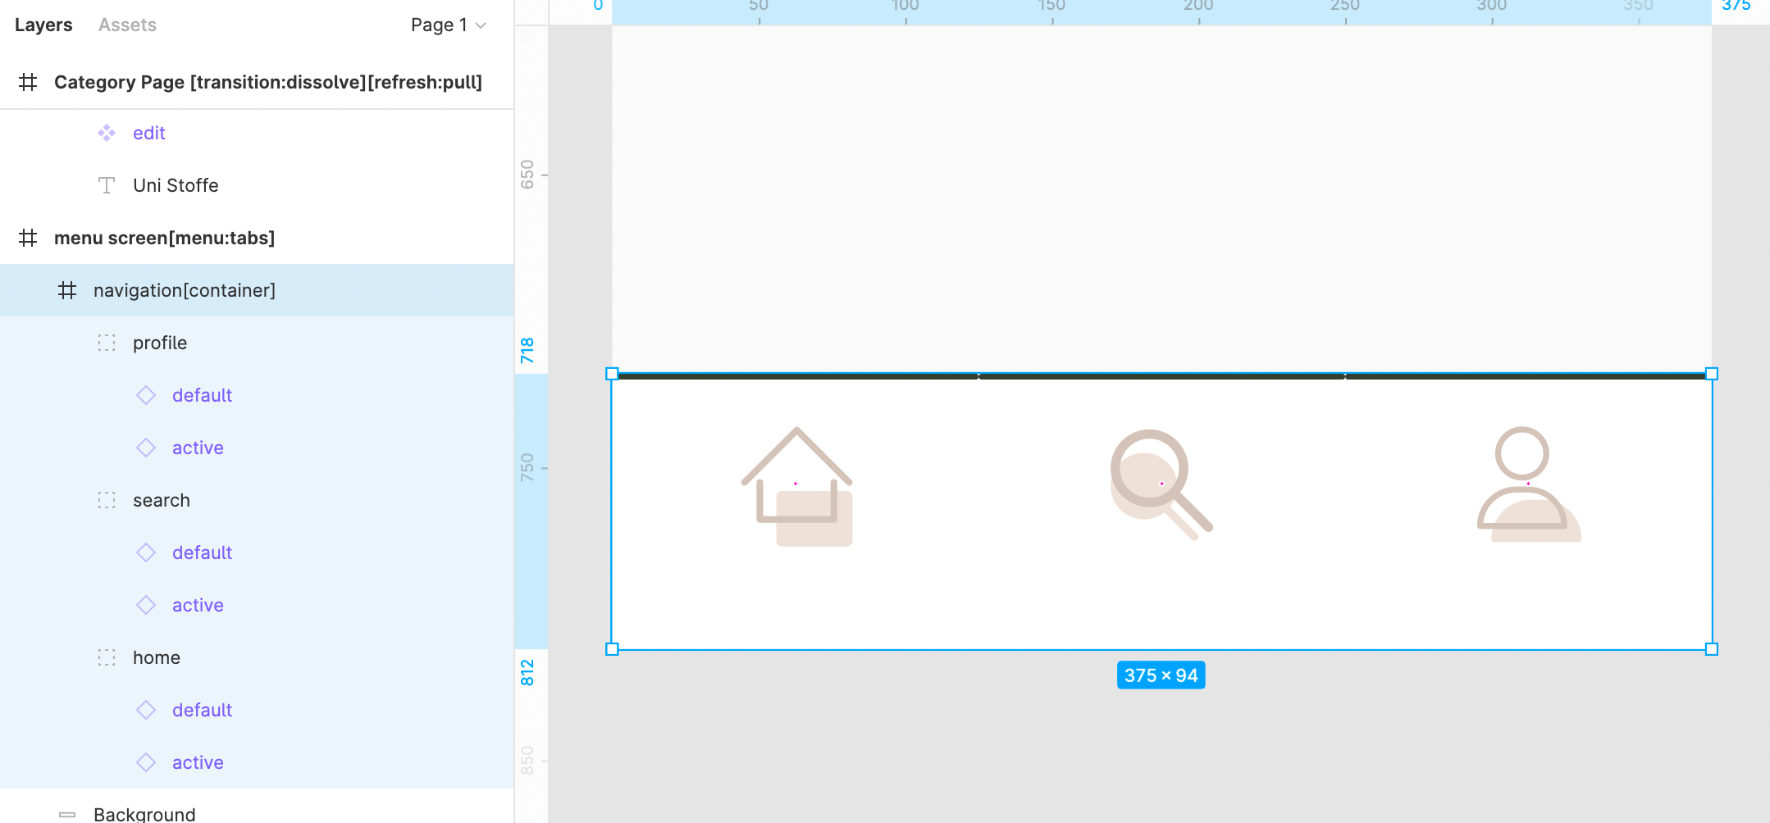Click the rectangle icon beside Background layer

[67, 814]
